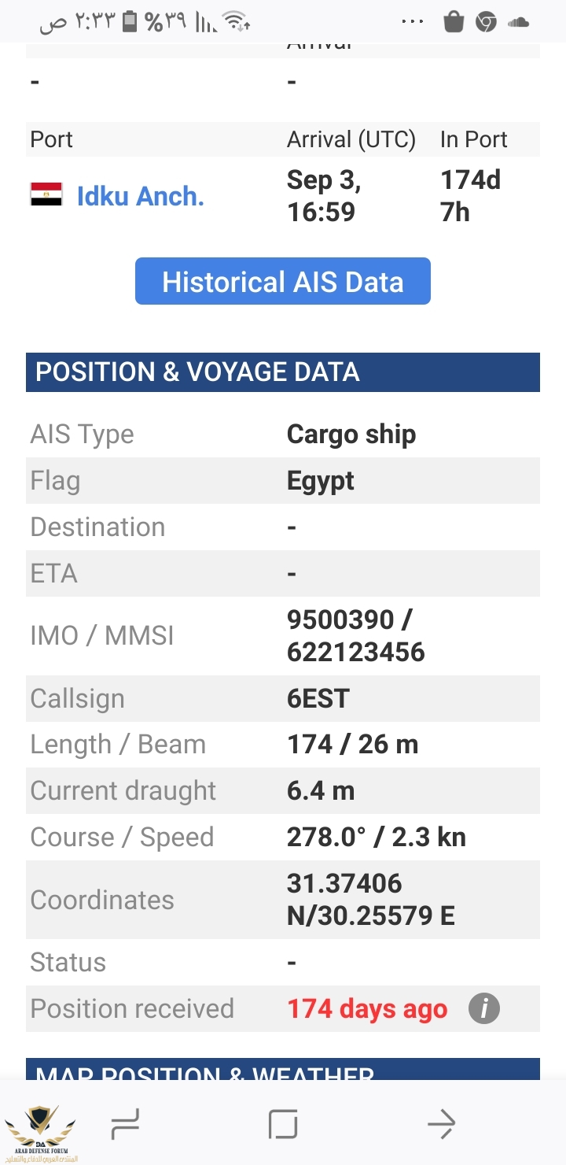
Task: Tap the Chrome notification icon in status bar
Action: [x=487, y=22]
